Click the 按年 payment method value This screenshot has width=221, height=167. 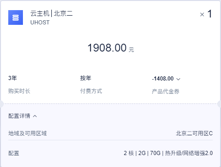[86, 78]
